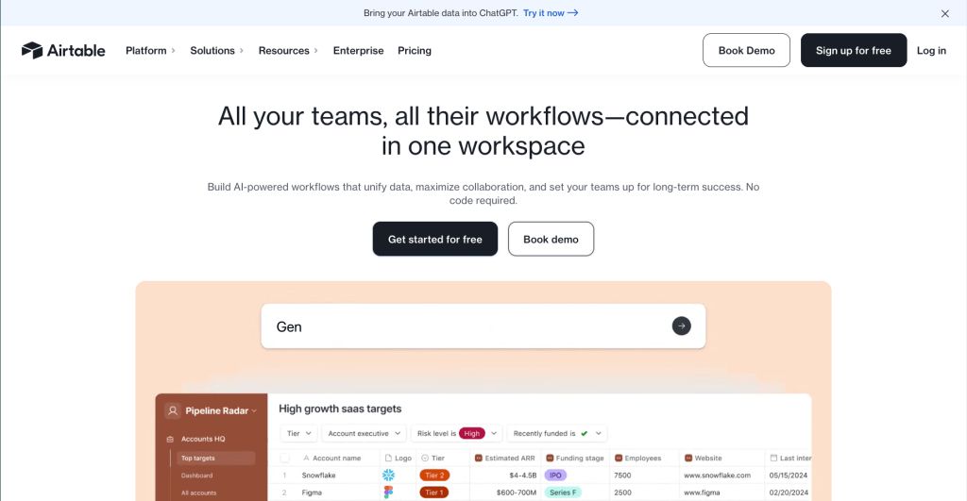Click the Website column AI icon
967x501 pixels.
coord(688,458)
